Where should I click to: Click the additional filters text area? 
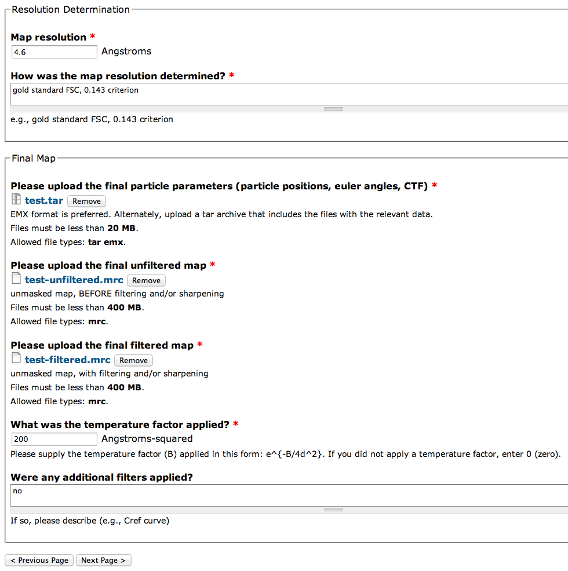289,495
